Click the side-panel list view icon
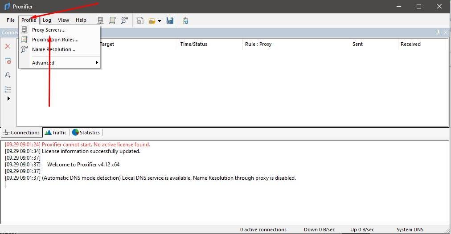451x234 pixels. pos(8,89)
